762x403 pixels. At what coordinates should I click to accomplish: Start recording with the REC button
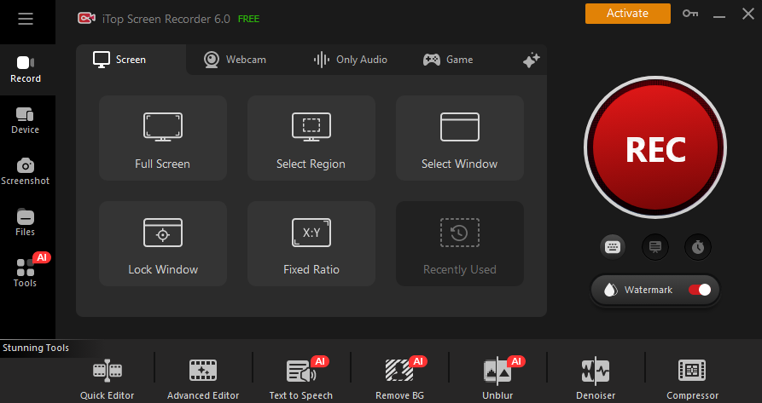[x=655, y=149]
